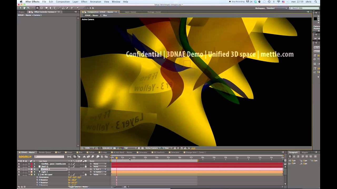Open the Effect menu
The image size is (337, 189).
tap(84, 2)
